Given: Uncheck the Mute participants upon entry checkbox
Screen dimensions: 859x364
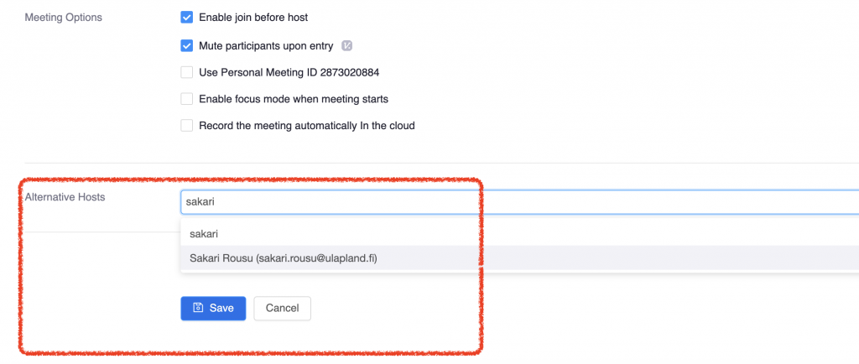Looking at the screenshot, I should click(187, 46).
